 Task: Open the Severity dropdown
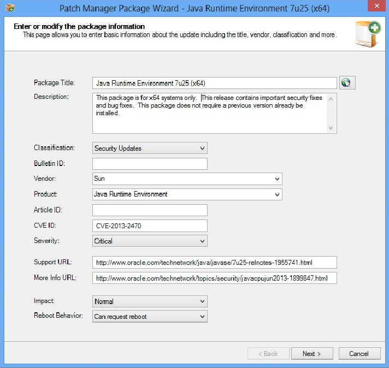click(150, 241)
